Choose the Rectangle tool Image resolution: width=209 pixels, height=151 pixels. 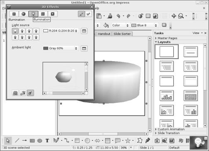32,141
